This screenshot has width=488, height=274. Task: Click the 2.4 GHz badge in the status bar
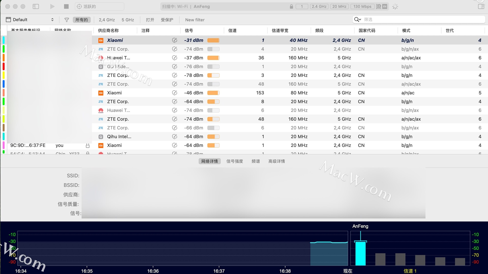[319, 6]
